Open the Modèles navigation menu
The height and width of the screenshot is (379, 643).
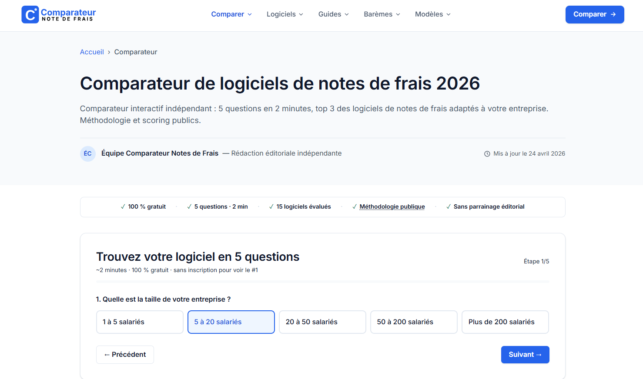click(x=433, y=14)
